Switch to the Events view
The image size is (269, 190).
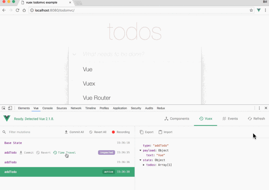[x=230, y=119]
